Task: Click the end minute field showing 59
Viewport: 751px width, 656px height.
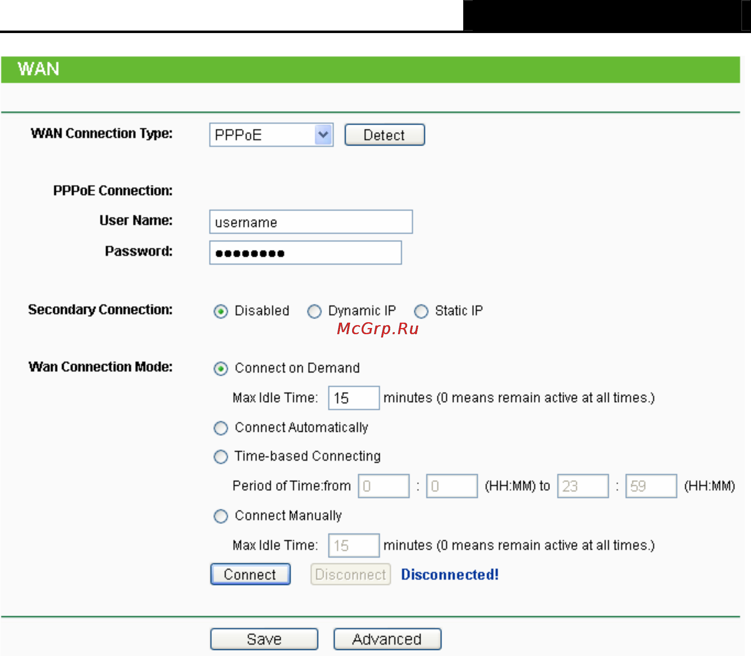Action: tap(651, 486)
